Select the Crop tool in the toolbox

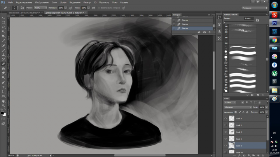tap(3, 36)
